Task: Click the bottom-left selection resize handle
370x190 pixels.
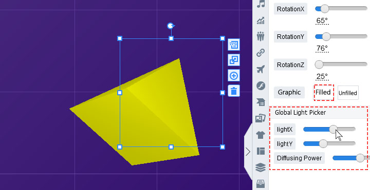Action: (x=120, y=147)
